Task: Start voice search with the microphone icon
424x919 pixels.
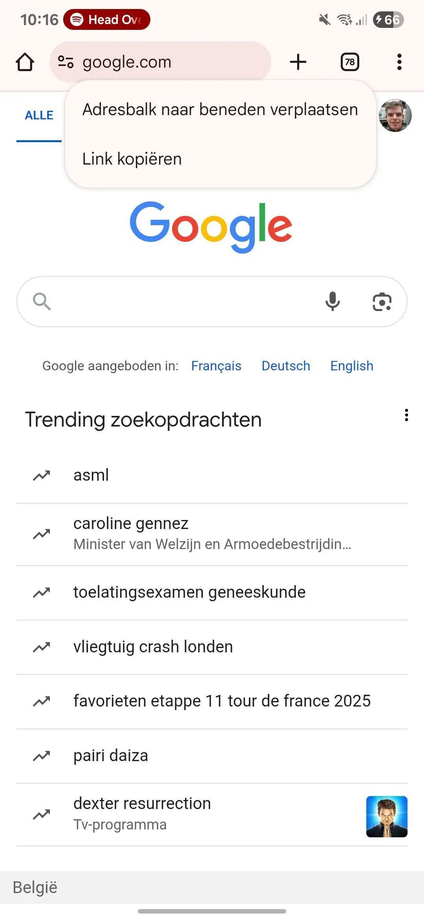Action: click(333, 301)
